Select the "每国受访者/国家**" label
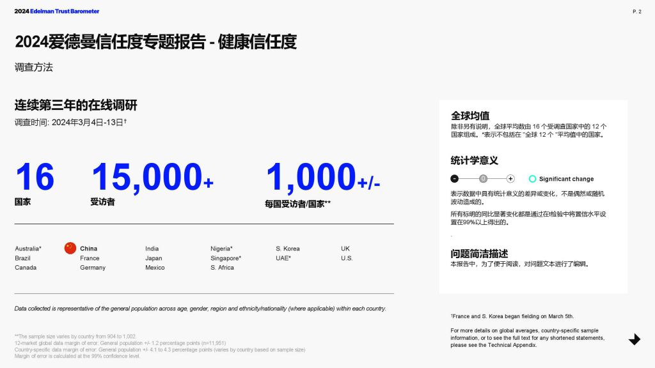This screenshot has height=368, width=655. click(298, 204)
